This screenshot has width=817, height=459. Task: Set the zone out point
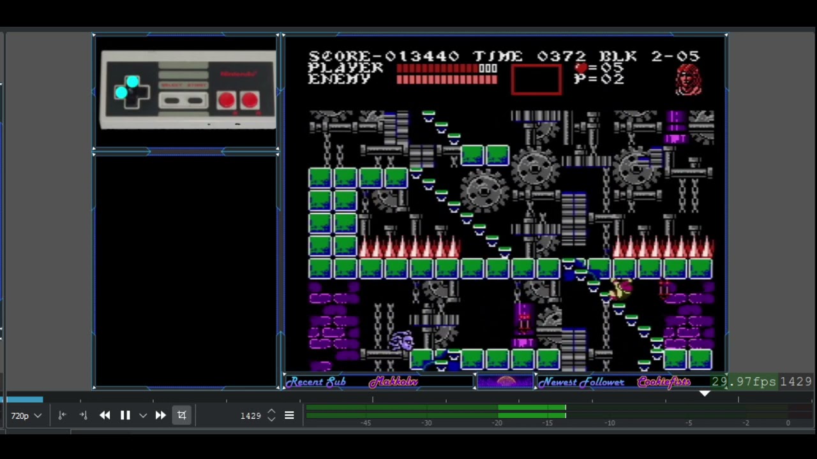pos(83,416)
